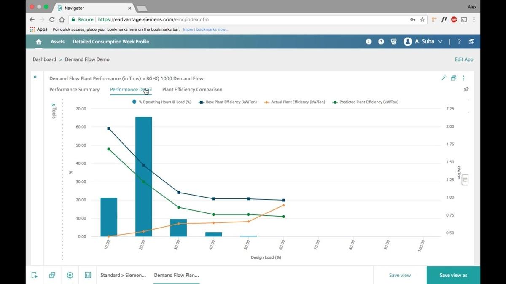This screenshot has width=506, height=284.
Task: Click the copy views icon in the bottom bar
Action: pos(52,275)
